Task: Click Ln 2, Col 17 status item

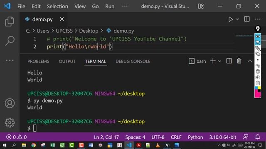Action: coord(106,137)
